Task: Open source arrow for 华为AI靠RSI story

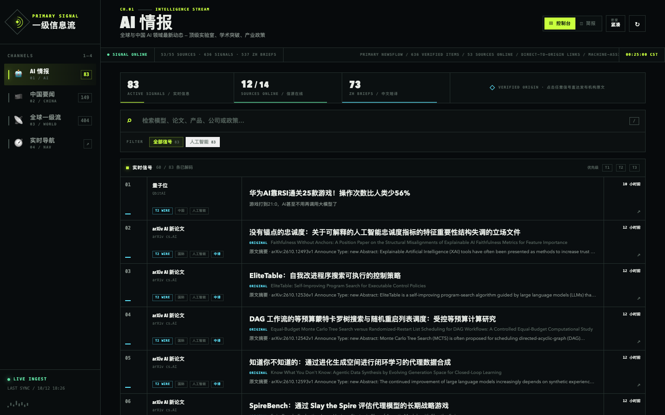Action: tap(639, 212)
